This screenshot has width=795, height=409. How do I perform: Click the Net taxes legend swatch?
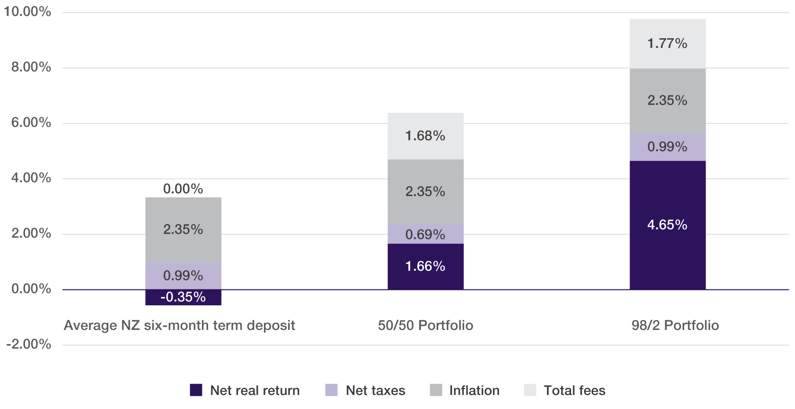click(x=331, y=390)
